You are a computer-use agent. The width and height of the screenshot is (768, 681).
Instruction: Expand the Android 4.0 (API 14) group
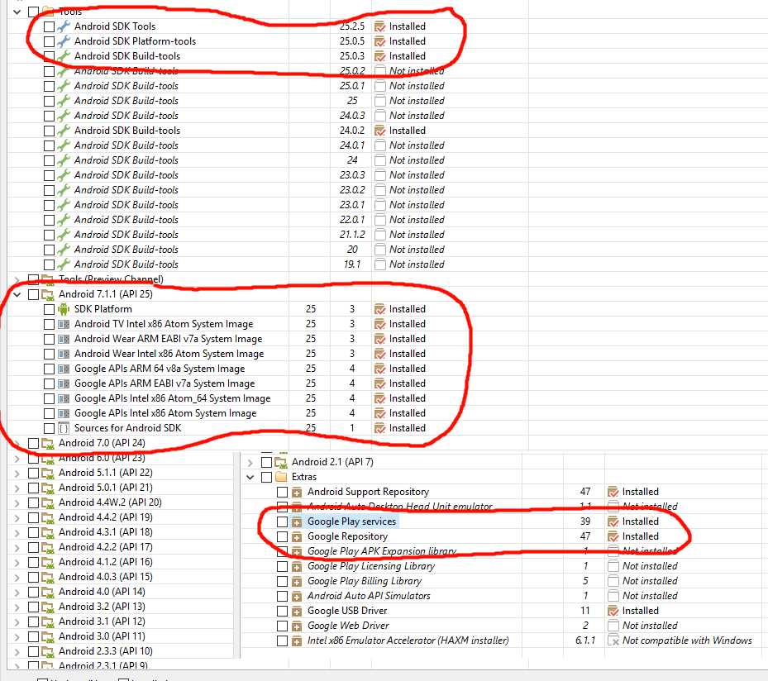pos(17,593)
